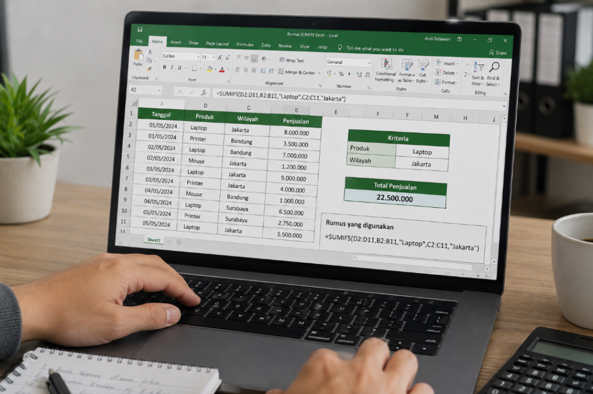Select the Sheet1 tab

(153, 240)
